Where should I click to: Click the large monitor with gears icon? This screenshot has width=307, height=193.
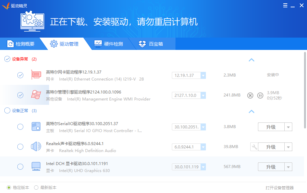pos(32,21)
